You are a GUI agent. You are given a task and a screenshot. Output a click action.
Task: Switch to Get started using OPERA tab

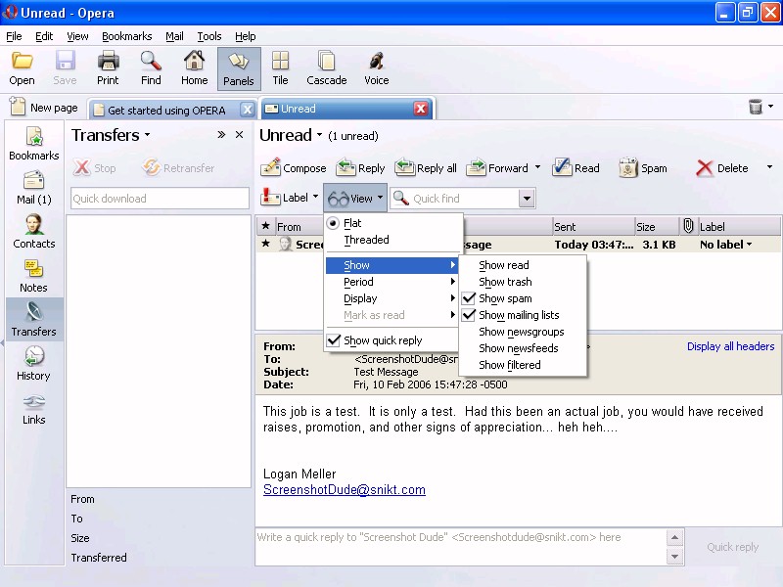tap(166, 110)
